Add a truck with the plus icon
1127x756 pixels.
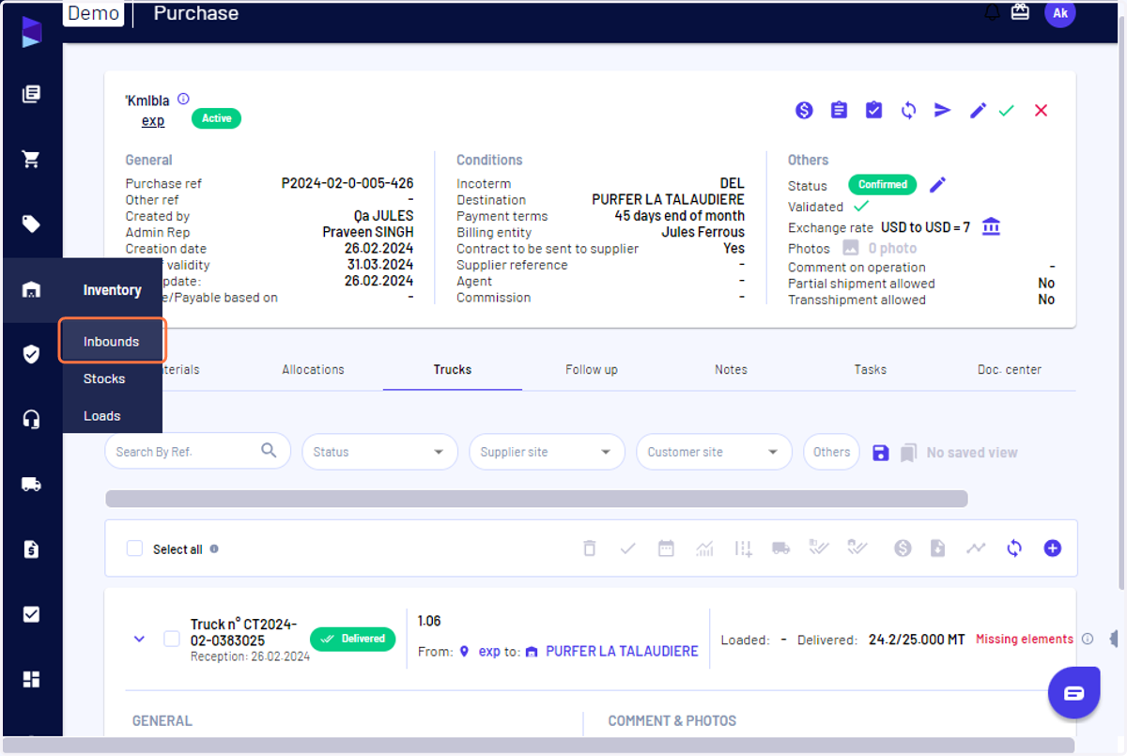(x=1052, y=548)
